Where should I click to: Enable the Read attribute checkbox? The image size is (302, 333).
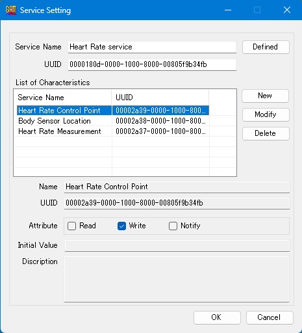(71, 226)
